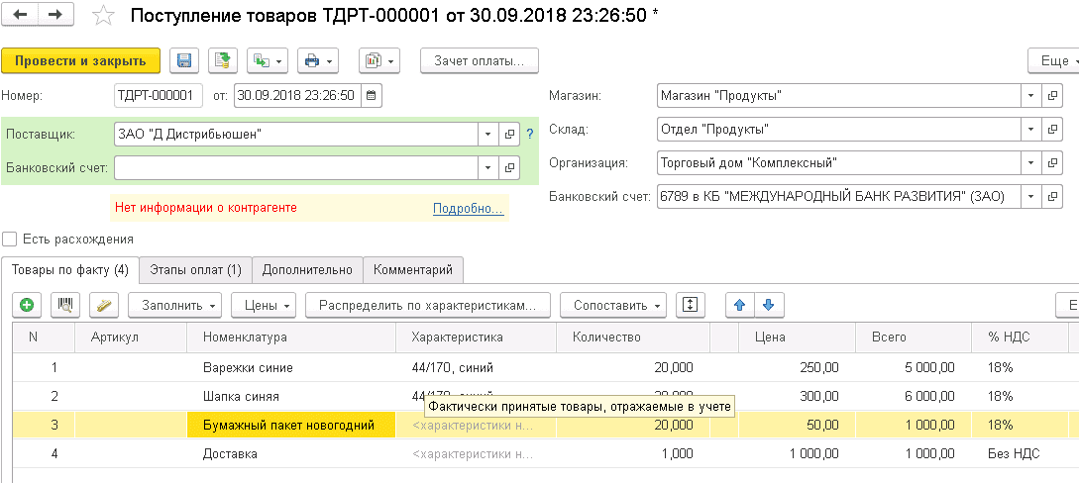Navigate back with left arrow
The height and width of the screenshot is (483, 1079).
click(21, 15)
